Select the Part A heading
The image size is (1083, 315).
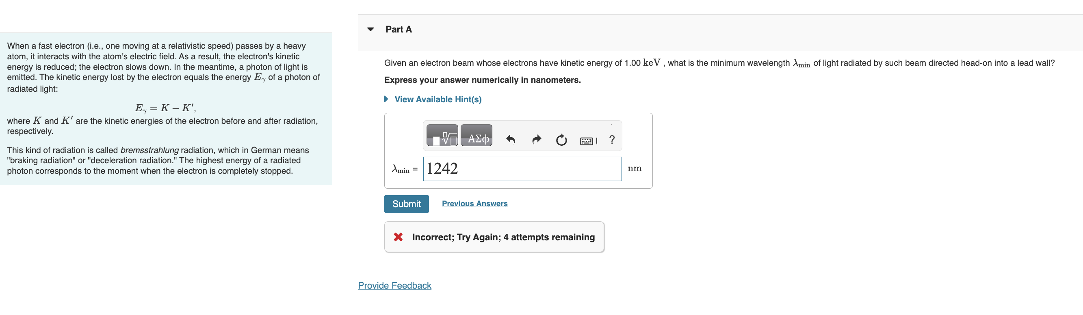tap(399, 29)
